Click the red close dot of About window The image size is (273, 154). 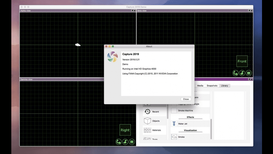(x=106, y=47)
